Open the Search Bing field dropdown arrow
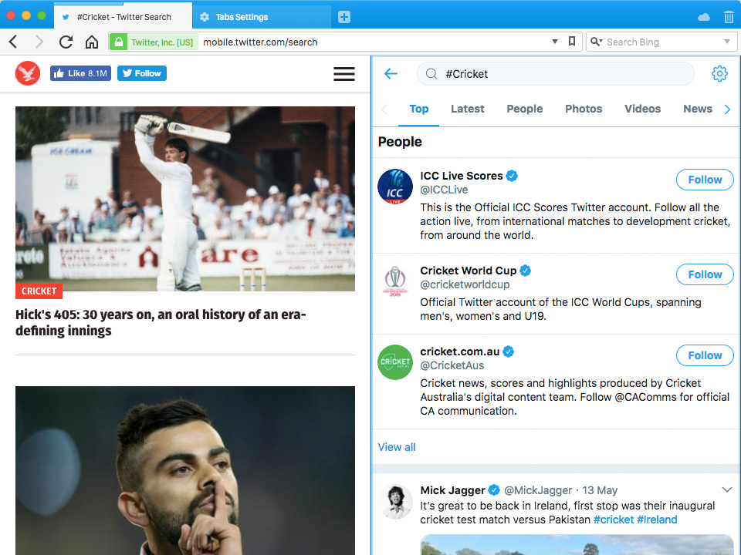This screenshot has width=741, height=555. coord(727,42)
